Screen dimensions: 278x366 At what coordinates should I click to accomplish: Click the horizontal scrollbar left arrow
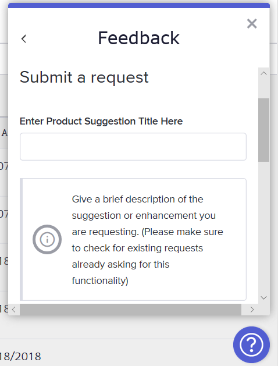(14, 310)
